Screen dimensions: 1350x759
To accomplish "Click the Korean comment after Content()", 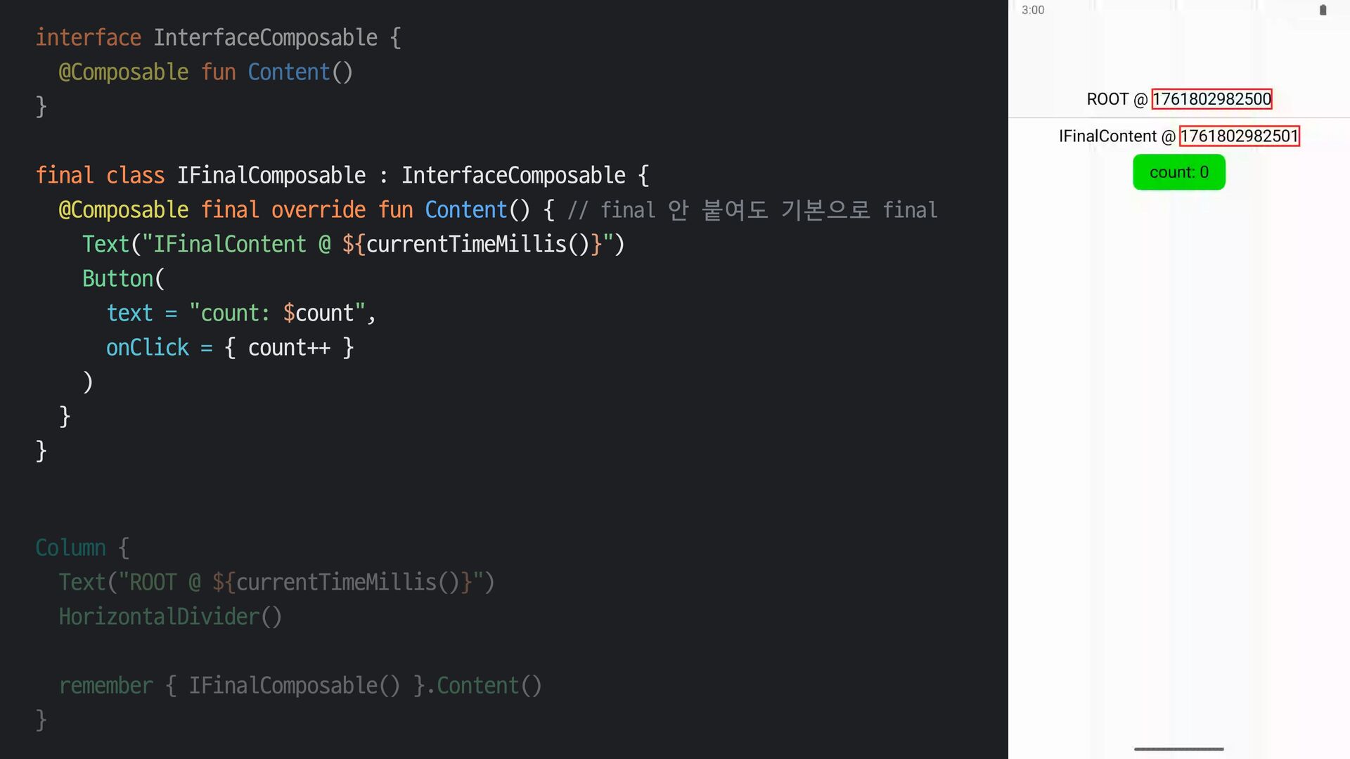I will pos(752,209).
